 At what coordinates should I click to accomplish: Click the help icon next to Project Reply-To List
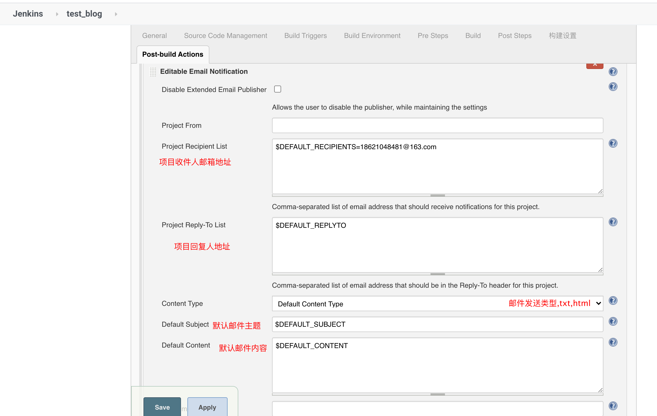(613, 222)
